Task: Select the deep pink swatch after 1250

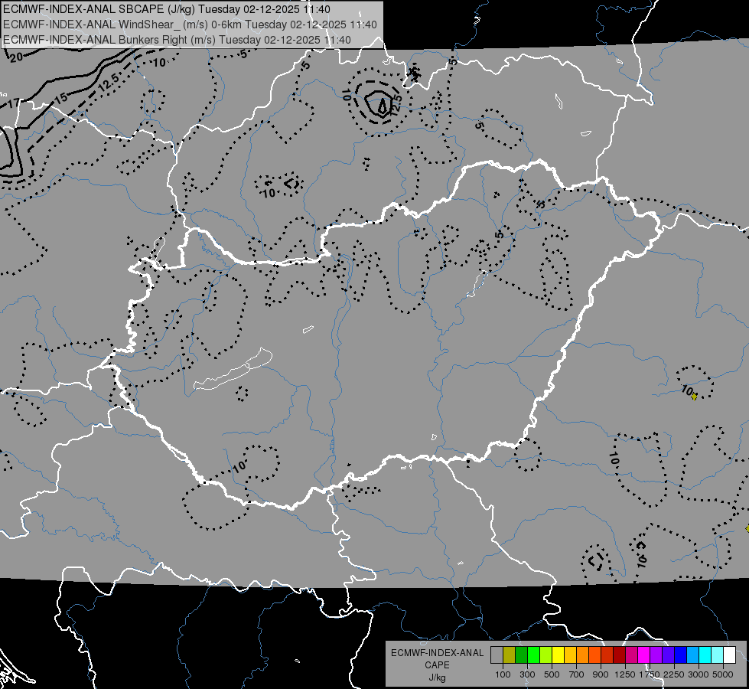Action: [x=631, y=655]
